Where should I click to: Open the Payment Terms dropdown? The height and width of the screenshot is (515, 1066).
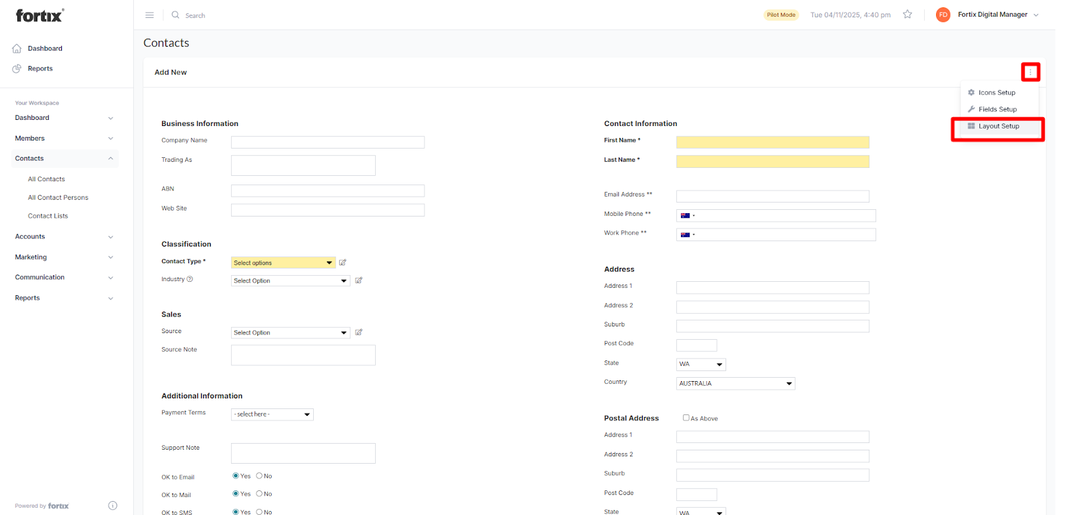click(x=272, y=414)
